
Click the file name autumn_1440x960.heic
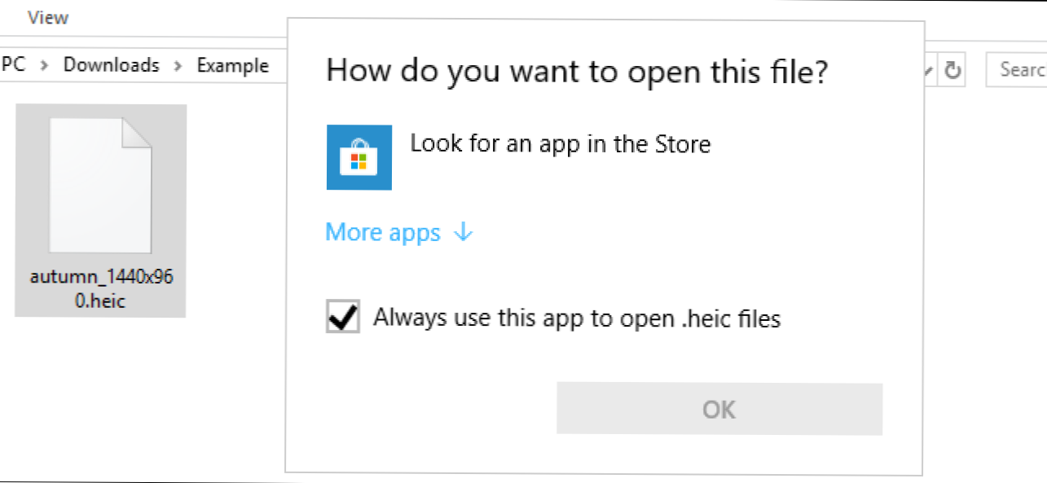[101, 289]
